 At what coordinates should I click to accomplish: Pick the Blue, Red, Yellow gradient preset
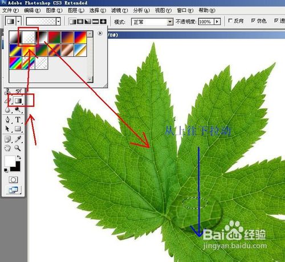click(80, 37)
